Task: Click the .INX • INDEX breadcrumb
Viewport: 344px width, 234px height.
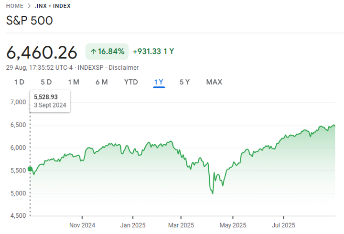Action: [x=53, y=6]
